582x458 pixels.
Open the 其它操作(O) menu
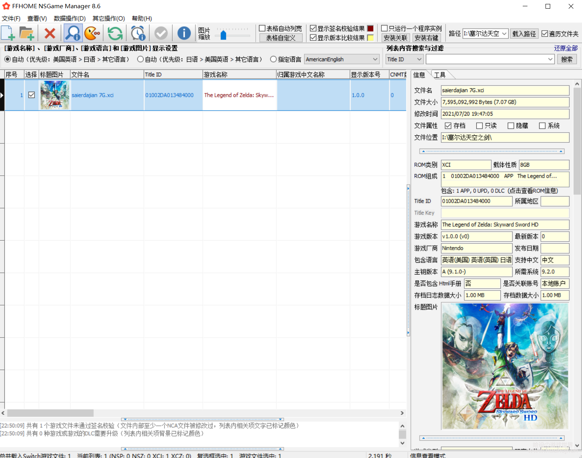coord(108,18)
